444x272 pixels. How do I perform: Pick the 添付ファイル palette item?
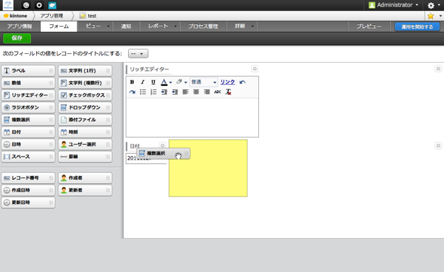(x=85, y=120)
